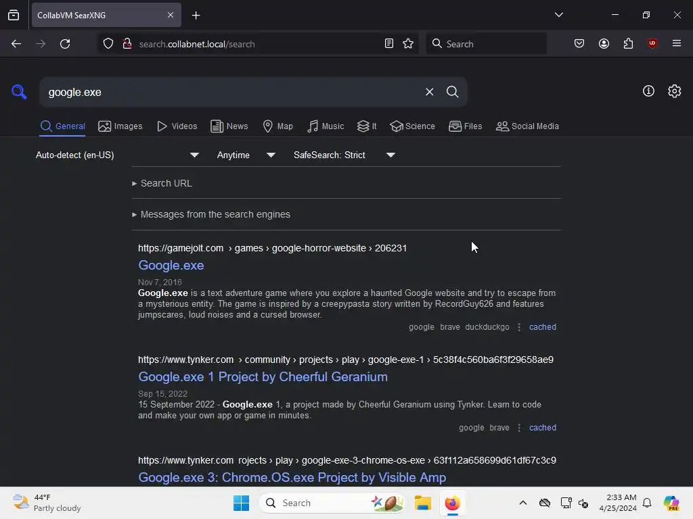693x519 pixels.
Task: Switch to the News category
Action: 229,126
